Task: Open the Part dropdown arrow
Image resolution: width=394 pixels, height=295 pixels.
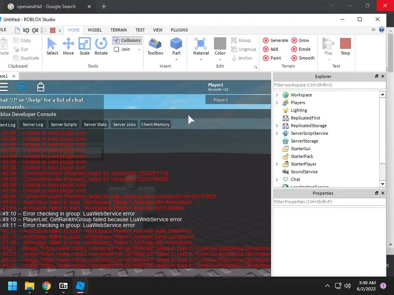Action: coord(176,60)
